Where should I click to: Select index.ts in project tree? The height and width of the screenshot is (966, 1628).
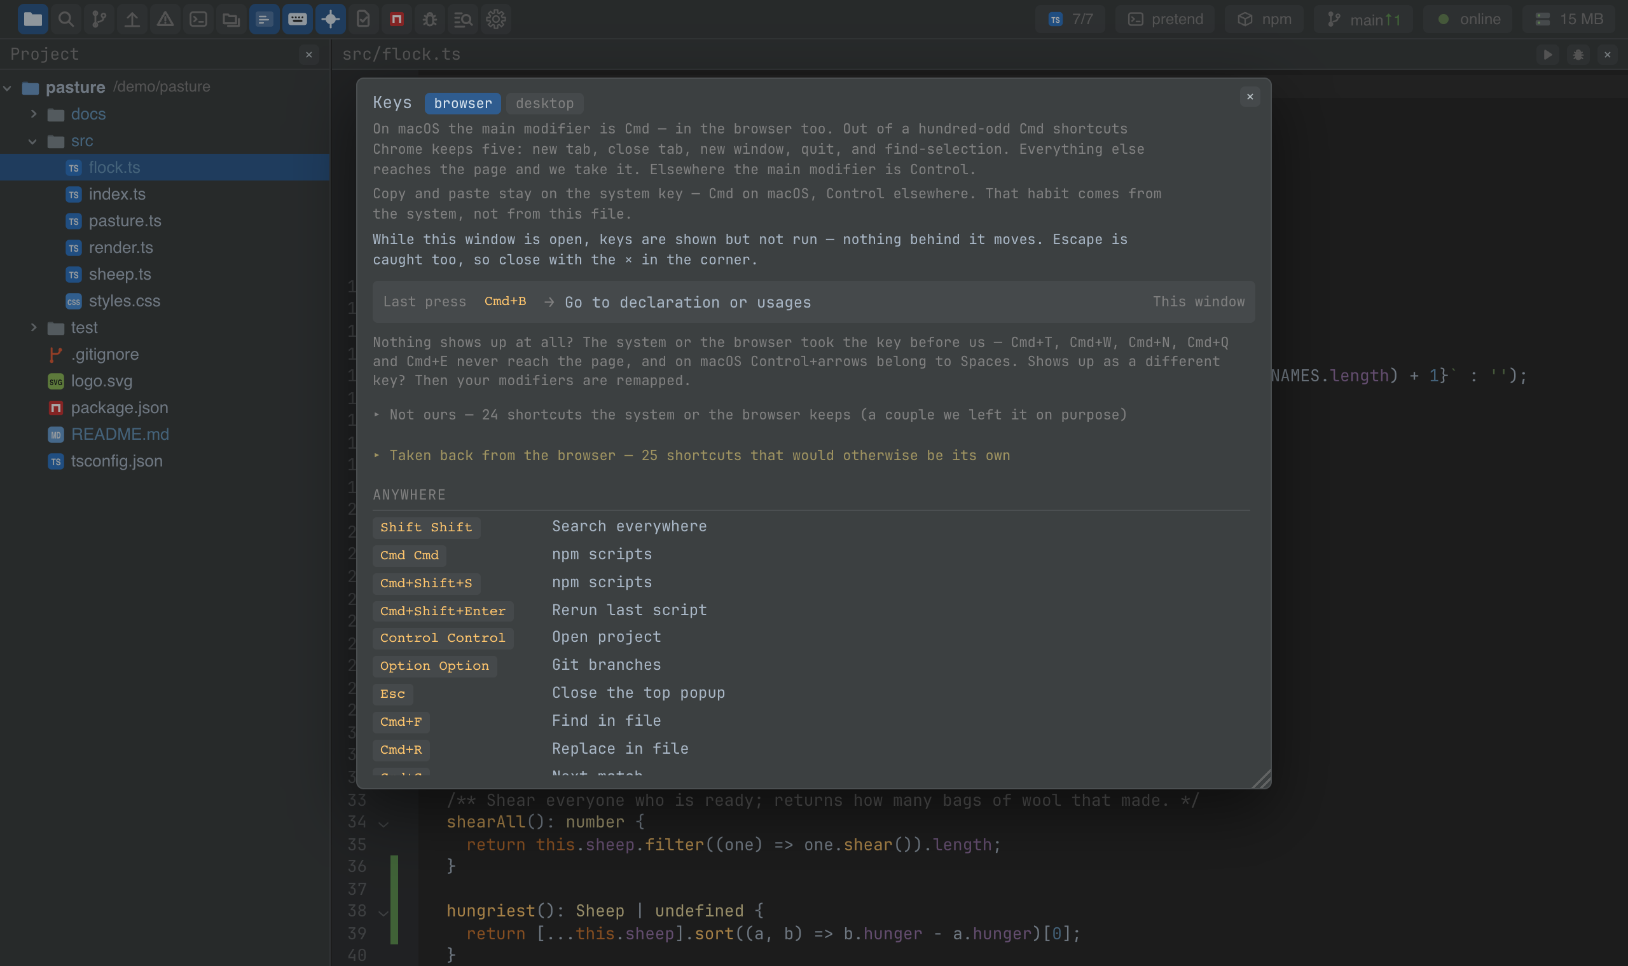[165, 194]
